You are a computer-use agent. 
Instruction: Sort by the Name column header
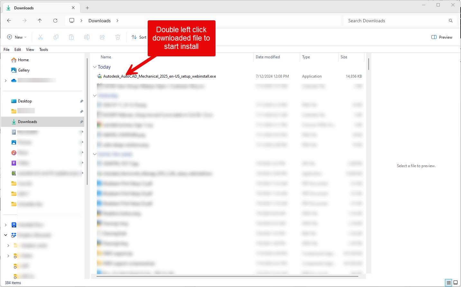coord(106,57)
